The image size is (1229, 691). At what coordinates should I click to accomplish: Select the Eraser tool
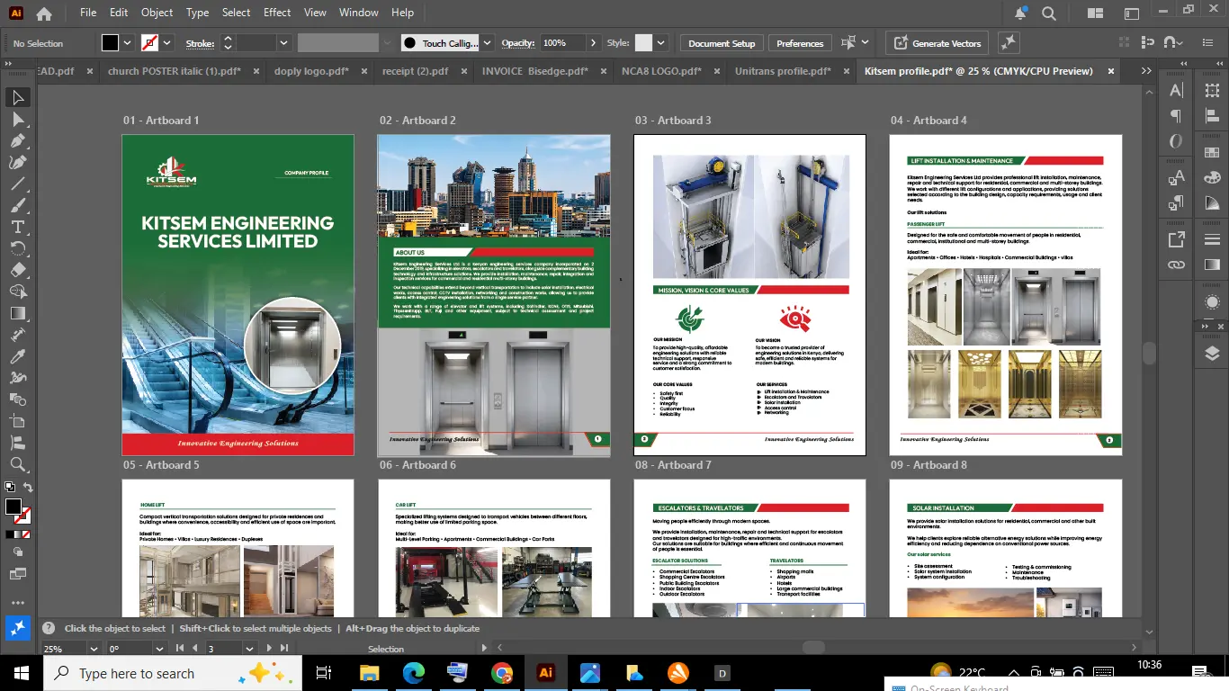(17, 270)
